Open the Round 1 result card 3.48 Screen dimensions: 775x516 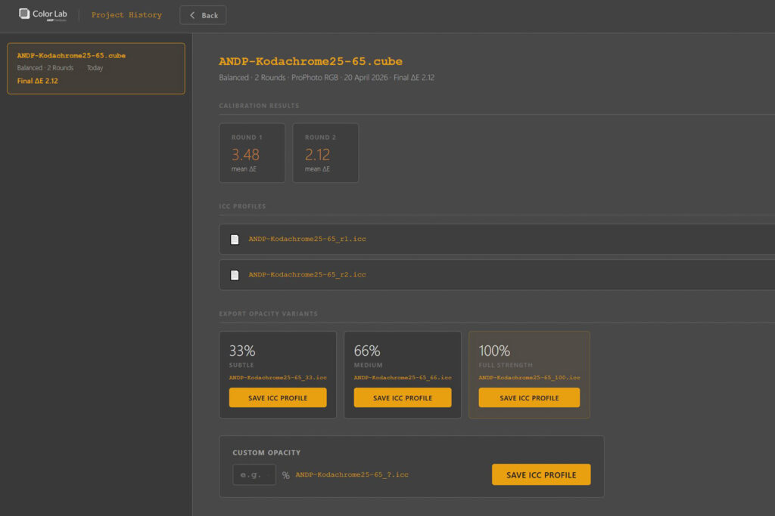tap(252, 153)
